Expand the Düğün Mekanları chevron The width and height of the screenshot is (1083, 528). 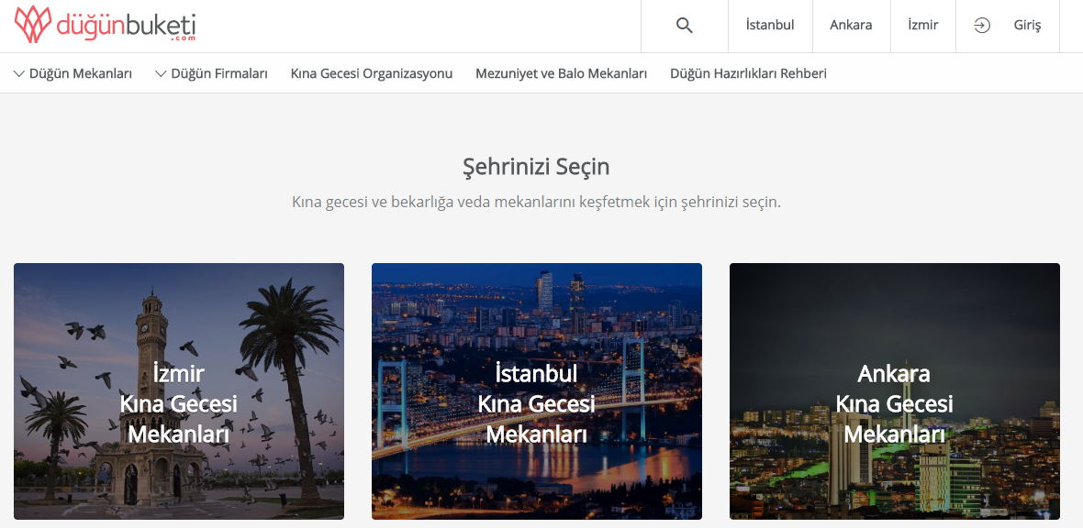click(x=19, y=74)
